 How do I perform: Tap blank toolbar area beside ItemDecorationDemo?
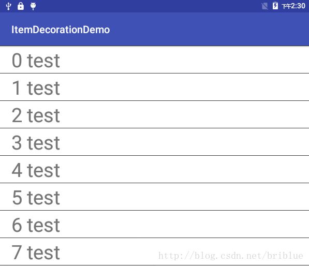tap(209, 29)
